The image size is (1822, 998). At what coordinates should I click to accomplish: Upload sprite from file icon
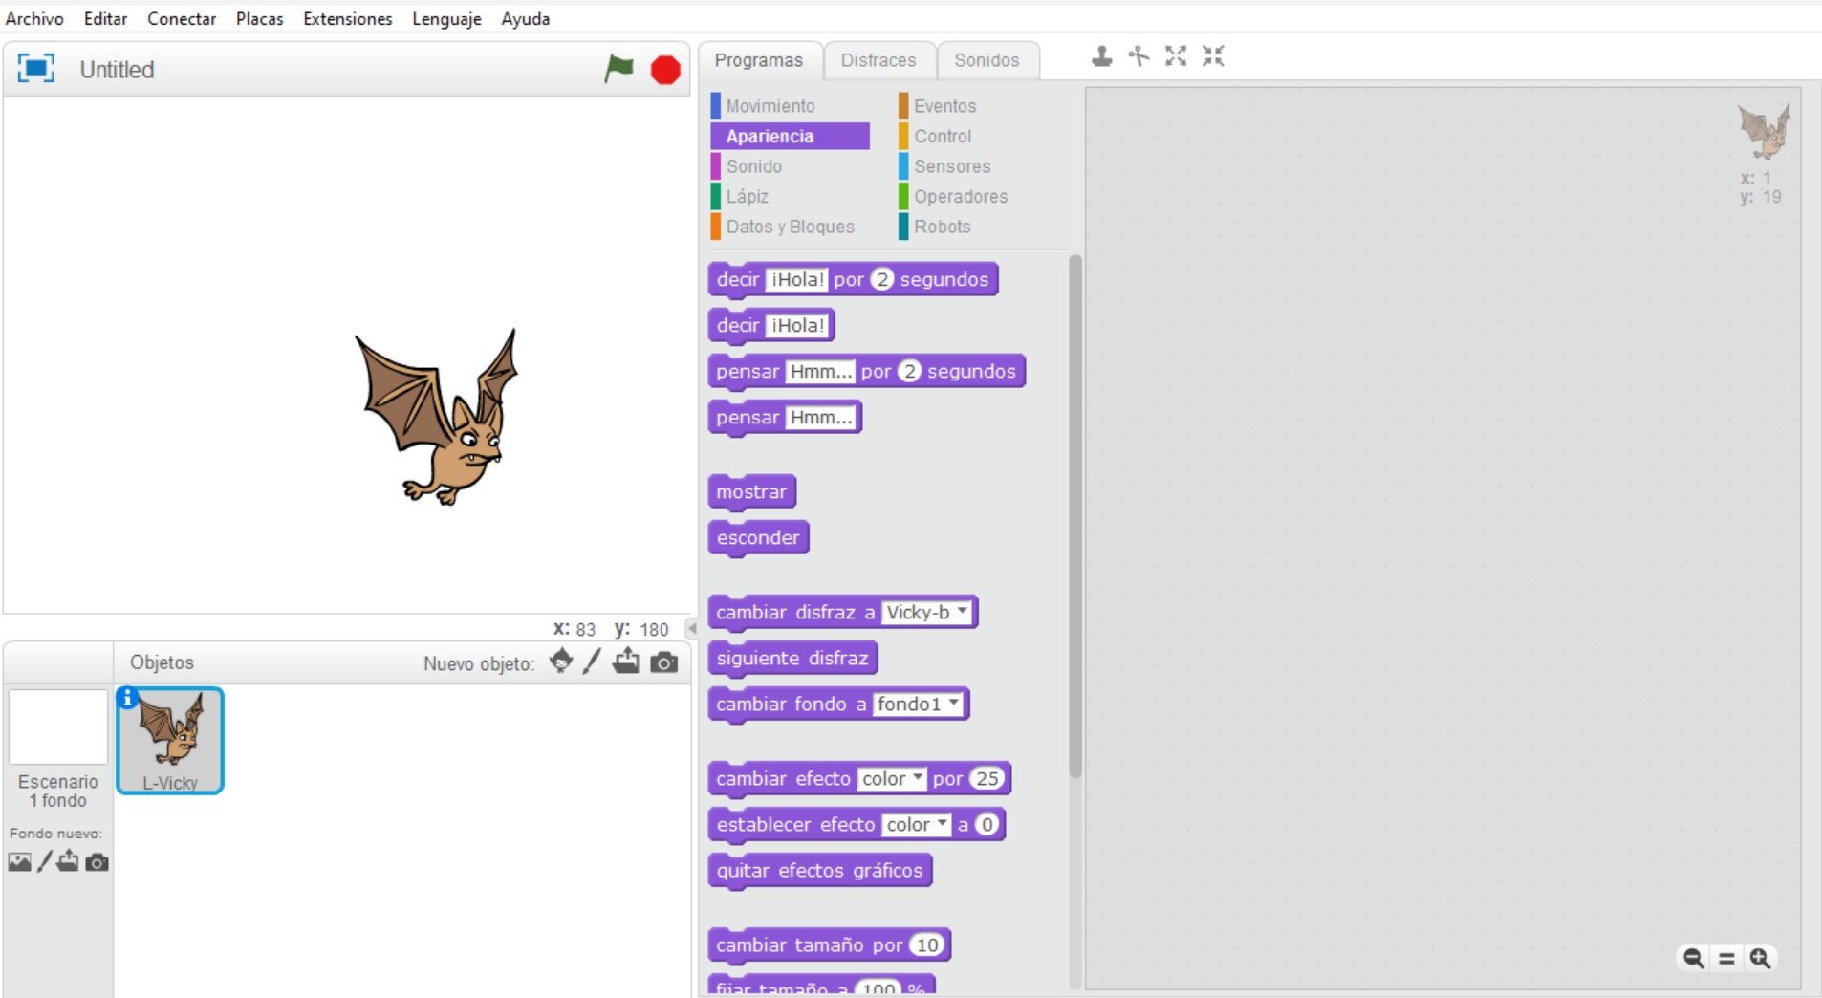pyautogui.click(x=626, y=662)
